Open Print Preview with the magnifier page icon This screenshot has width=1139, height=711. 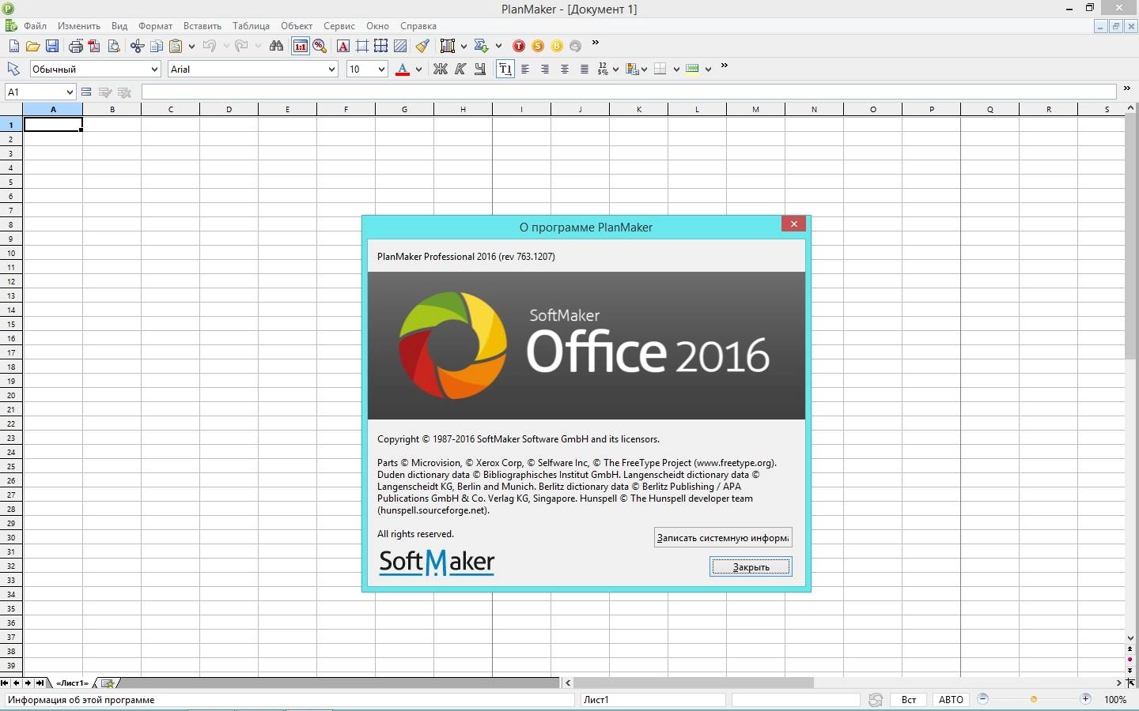[x=113, y=46]
